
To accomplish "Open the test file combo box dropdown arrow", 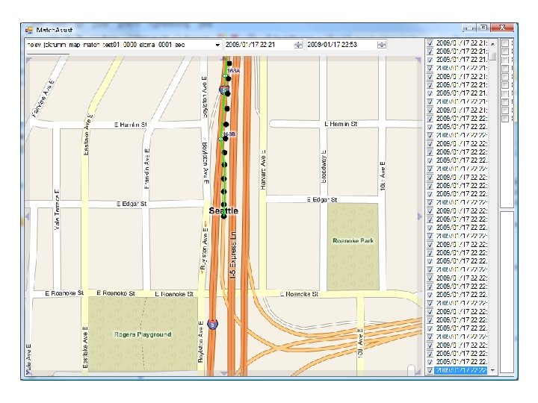I will [x=217, y=45].
